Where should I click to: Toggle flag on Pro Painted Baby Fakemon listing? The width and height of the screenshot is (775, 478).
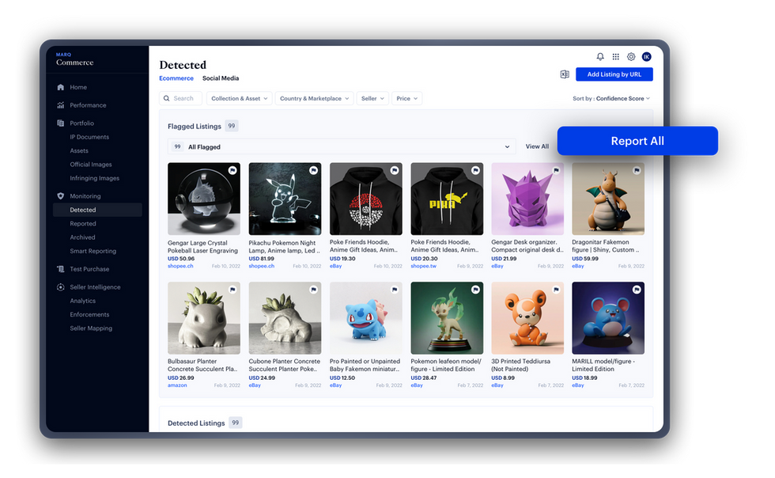[x=395, y=290]
